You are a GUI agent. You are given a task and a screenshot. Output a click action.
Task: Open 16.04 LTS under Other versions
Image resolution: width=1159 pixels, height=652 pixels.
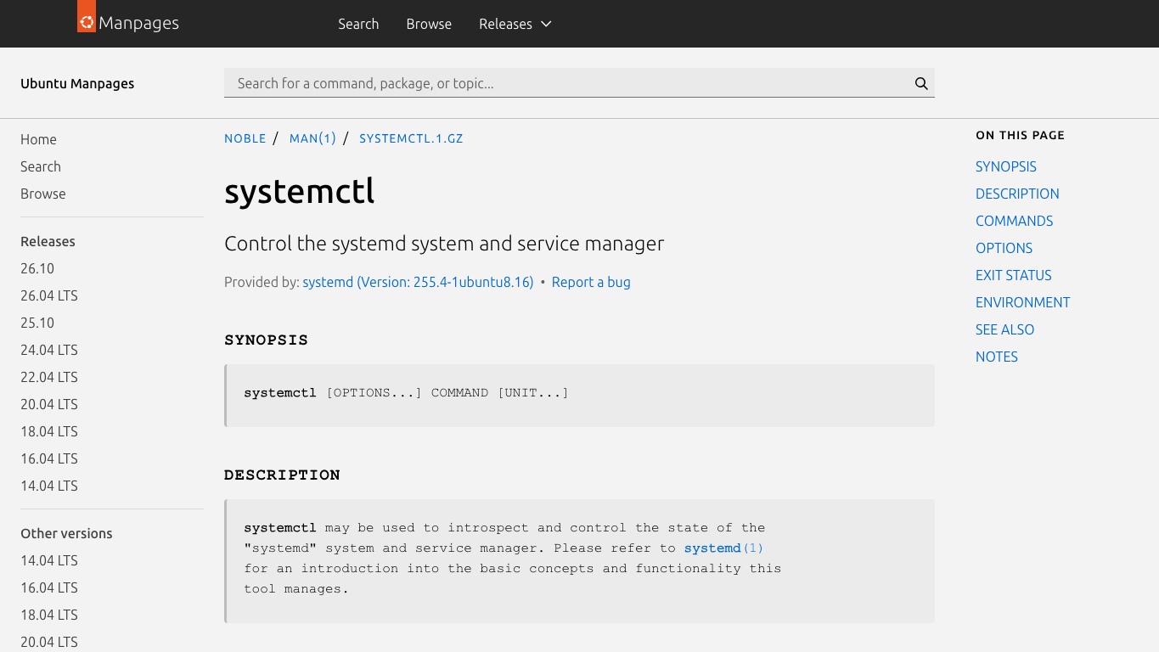(x=49, y=587)
